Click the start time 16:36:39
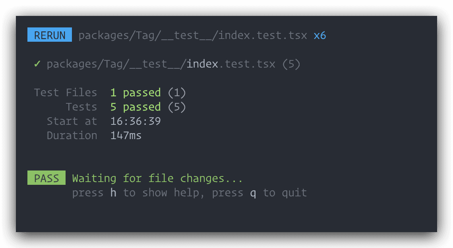The width and height of the screenshot is (453, 248). coord(136,121)
